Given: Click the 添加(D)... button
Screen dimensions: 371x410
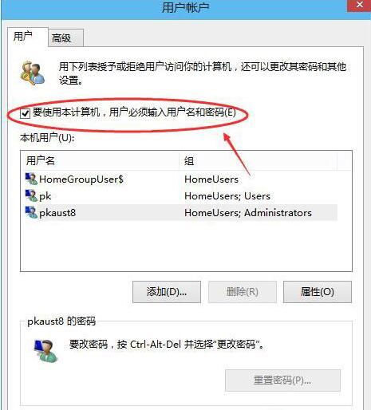Looking at the screenshot, I should tap(167, 292).
